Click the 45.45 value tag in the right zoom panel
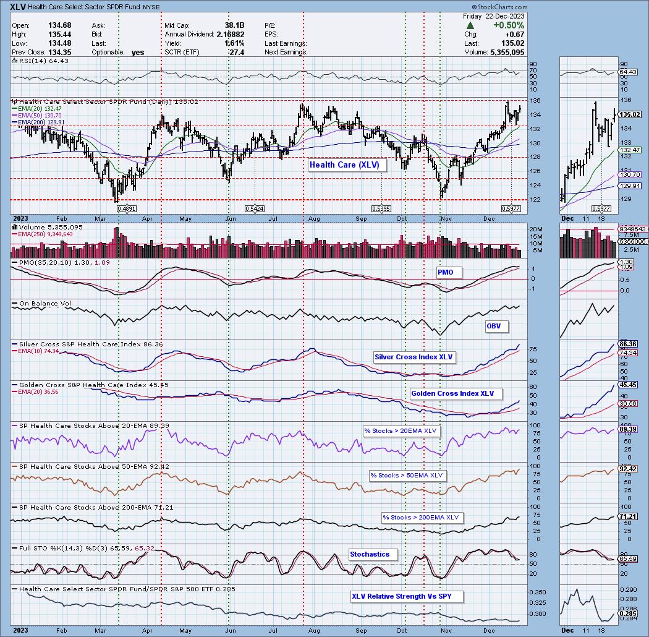Viewport: 649px width, 637px height. point(627,385)
